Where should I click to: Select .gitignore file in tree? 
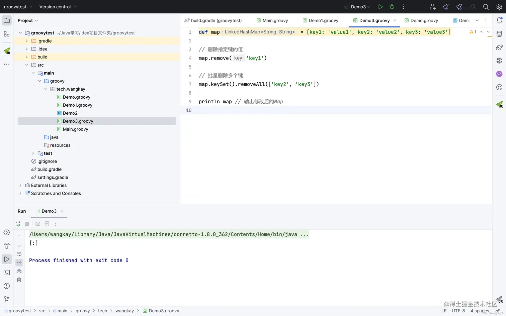(44, 161)
